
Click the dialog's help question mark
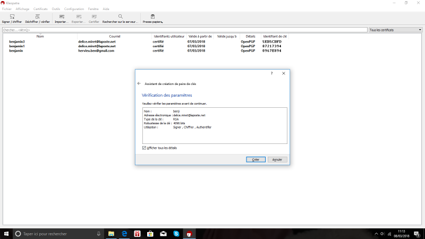pyautogui.click(x=271, y=73)
